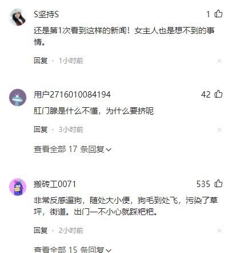Like the comment from 用户2716010084194
Viewport: 236px width, 253px height.
point(218,94)
